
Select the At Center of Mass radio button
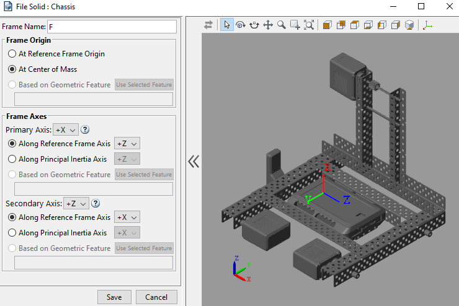tap(12, 69)
